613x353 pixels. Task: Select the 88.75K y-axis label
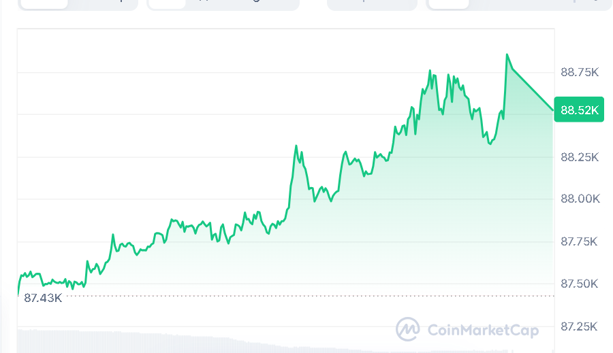click(579, 72)
